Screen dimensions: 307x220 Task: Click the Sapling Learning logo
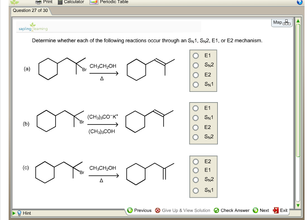tap(33, 27)
